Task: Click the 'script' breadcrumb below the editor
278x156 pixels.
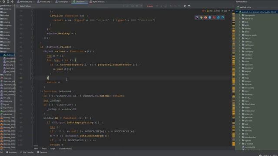Action: (x=53, y=149)
